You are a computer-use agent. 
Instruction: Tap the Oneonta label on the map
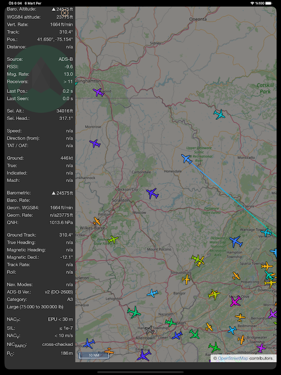pos(198,19)
